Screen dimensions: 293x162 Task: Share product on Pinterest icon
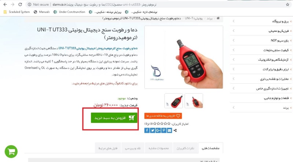pyautogui.click(x=164, y=130)
